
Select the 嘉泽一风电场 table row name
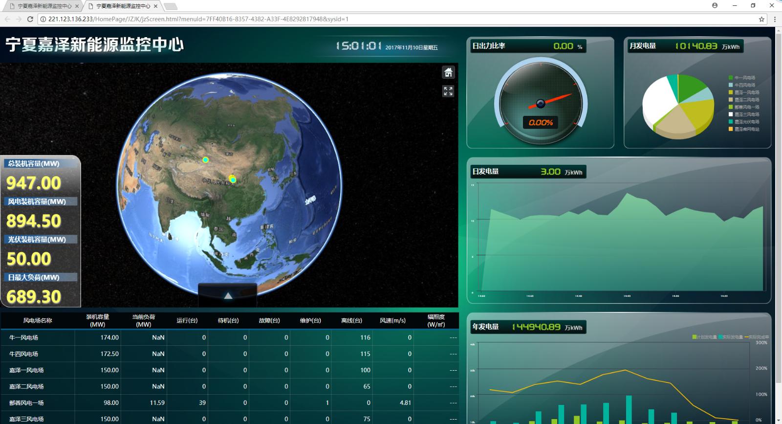click(26, 370)
